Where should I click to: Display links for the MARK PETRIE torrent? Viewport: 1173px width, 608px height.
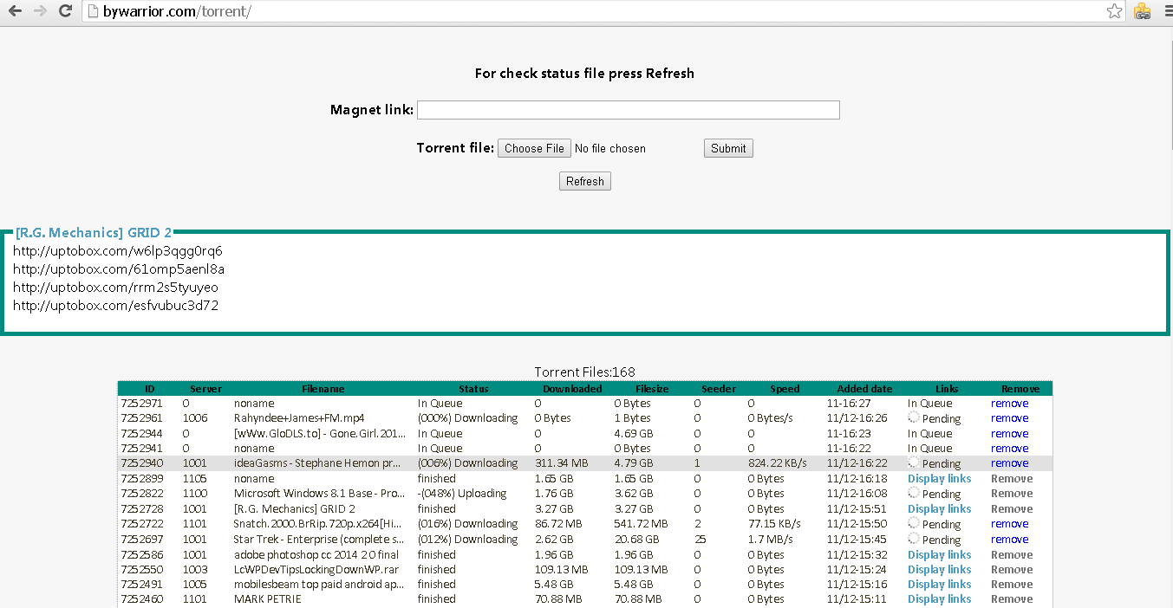point(939,599)
